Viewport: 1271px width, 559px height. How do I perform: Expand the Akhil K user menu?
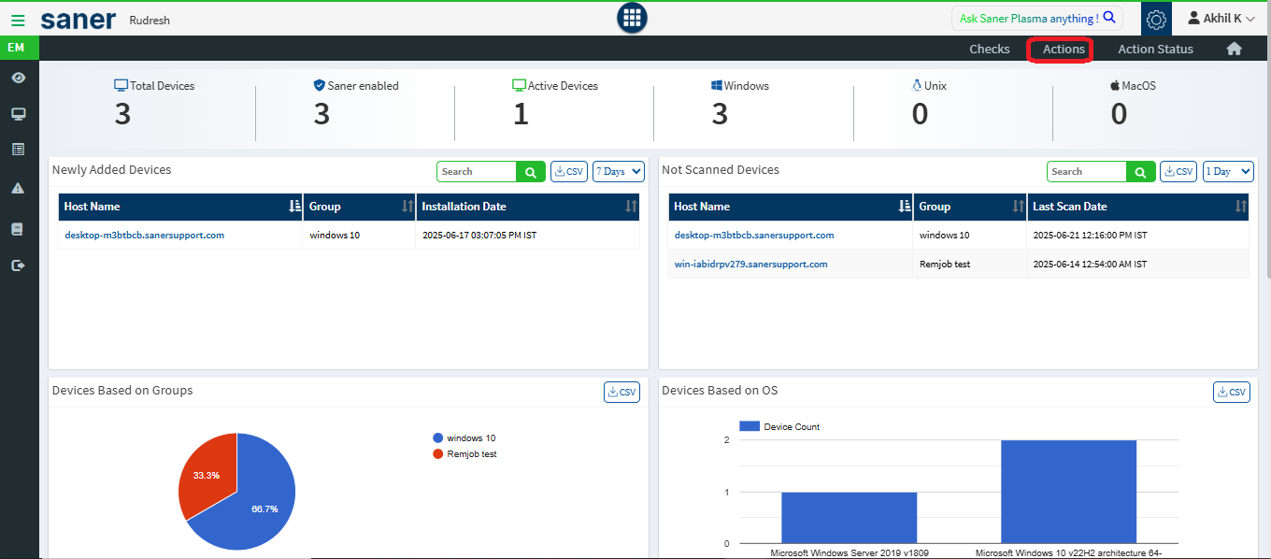coord(1221,18)
